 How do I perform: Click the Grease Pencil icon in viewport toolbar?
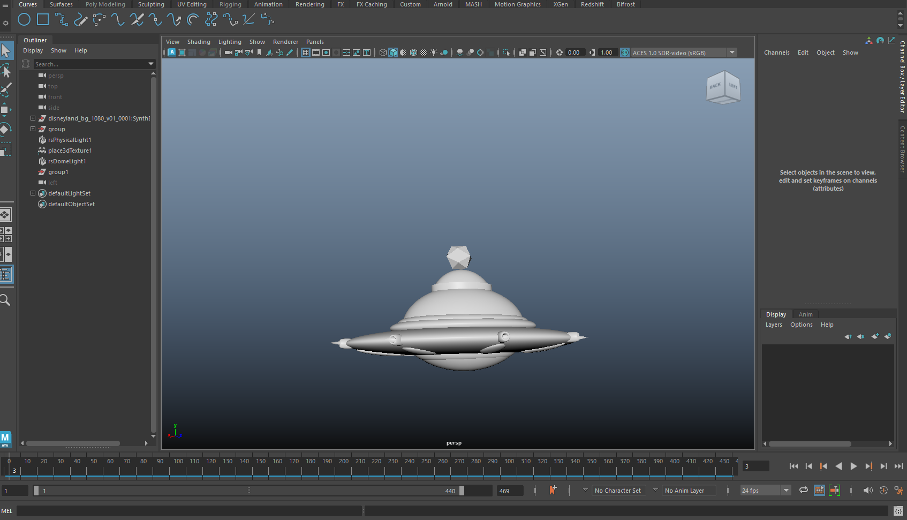pos(290,52)
